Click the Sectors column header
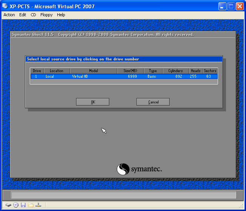Image resolution: width=246 pixels, height=211 pixels. point(210,71)
